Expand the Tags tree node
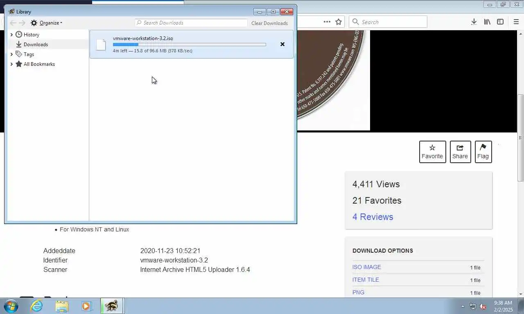The width and height of the screenshot is (524, 314). point(11,54)
